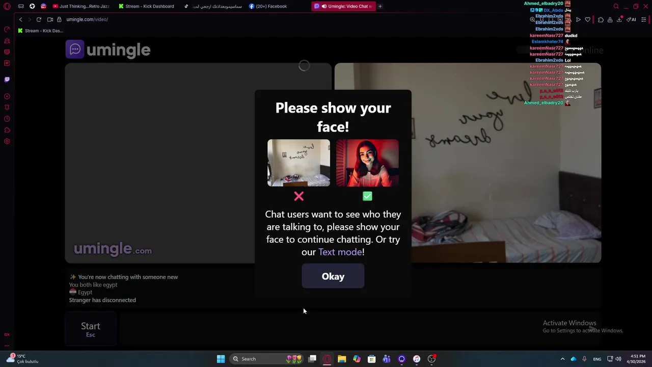Click the bedroom example thumbnail in the dialog

[298, 163]
